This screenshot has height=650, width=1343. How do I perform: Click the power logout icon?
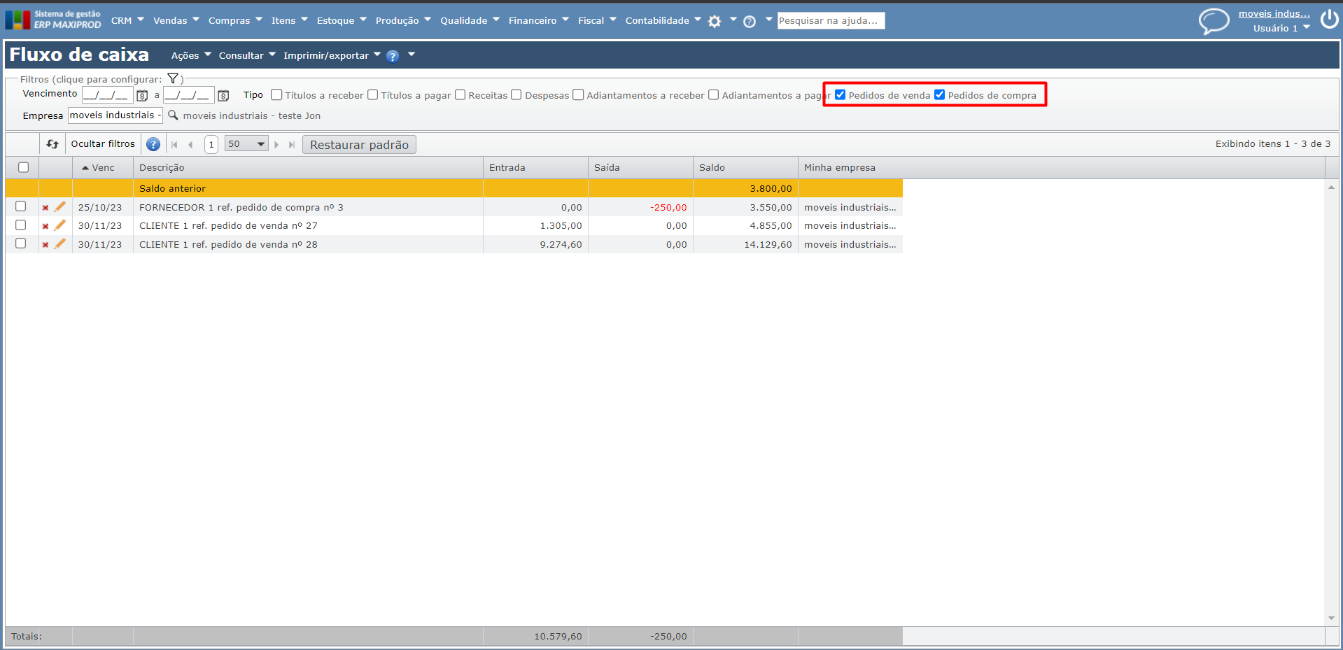(1329, 20)
